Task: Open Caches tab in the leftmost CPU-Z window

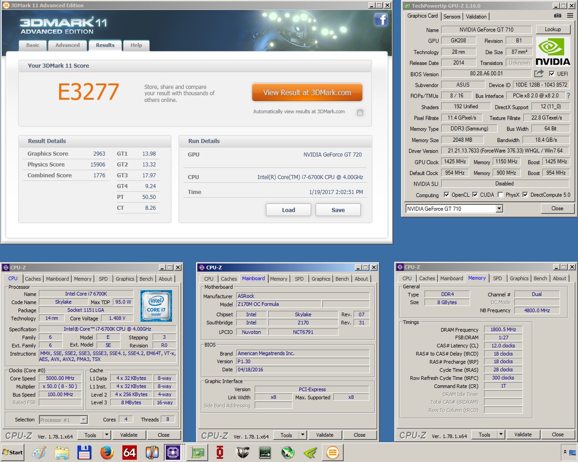Action: (33, 279)
